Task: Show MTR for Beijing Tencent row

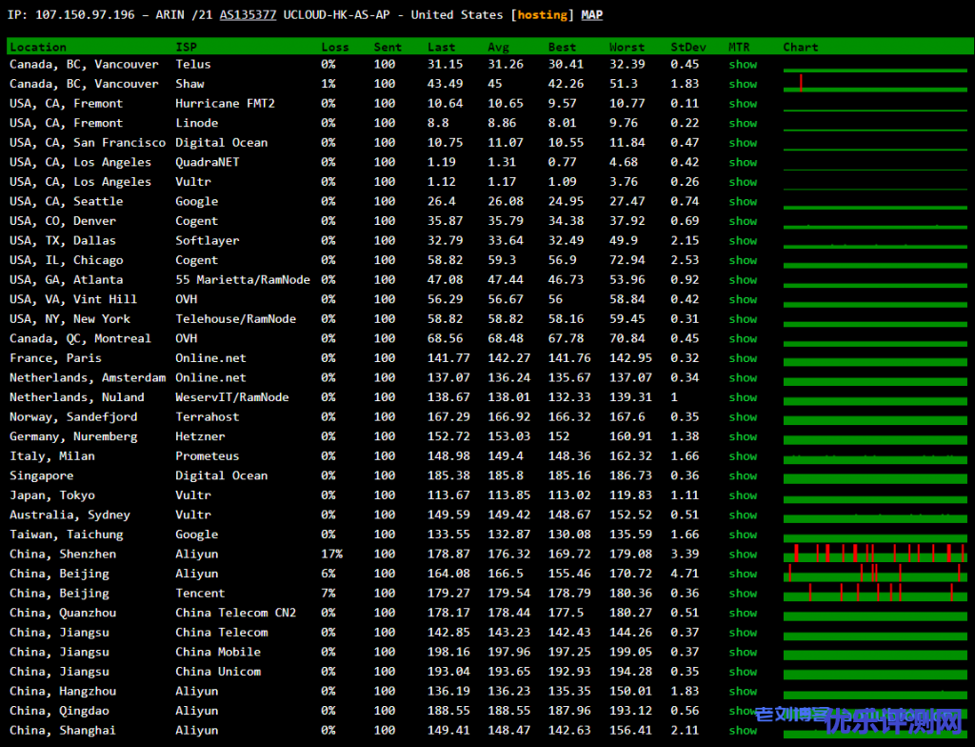Action: coord(743,594)
